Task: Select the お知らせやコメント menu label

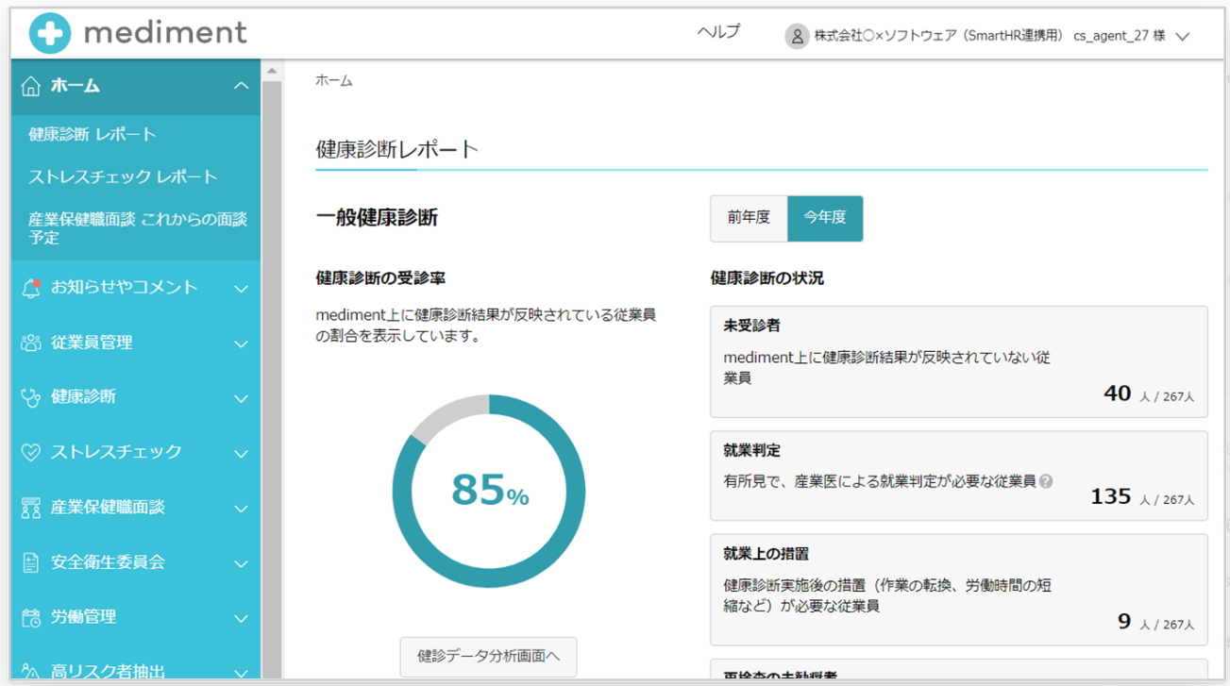Action: (x=125, y=288)
